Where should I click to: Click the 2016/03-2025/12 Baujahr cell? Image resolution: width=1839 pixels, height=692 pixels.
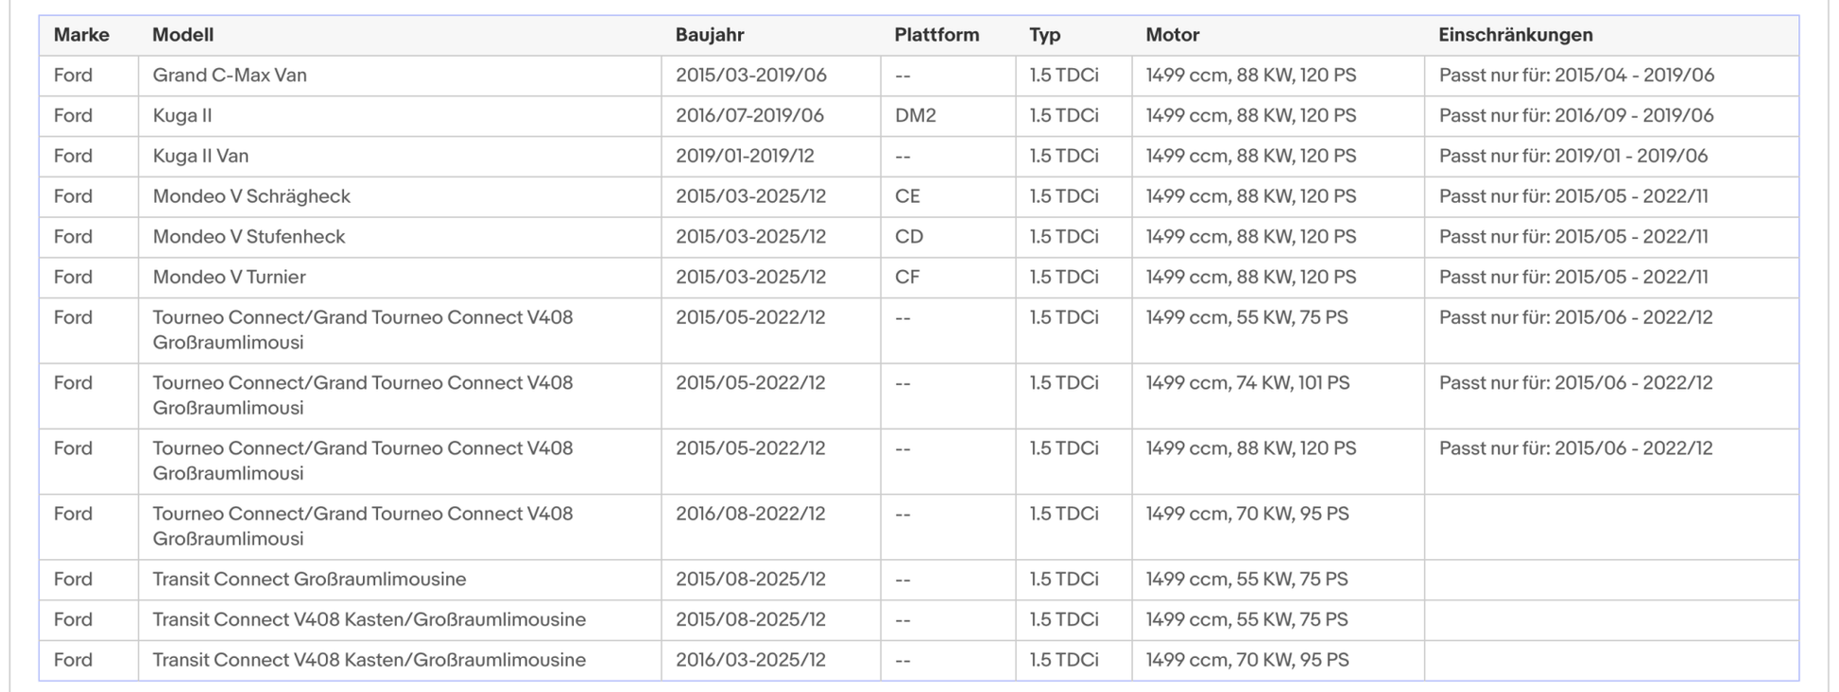click(x=770, y=661)
